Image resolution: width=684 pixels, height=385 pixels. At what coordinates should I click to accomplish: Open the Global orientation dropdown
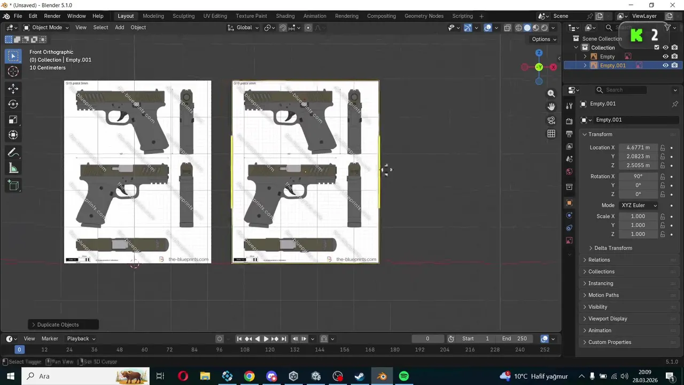[244, 27]
